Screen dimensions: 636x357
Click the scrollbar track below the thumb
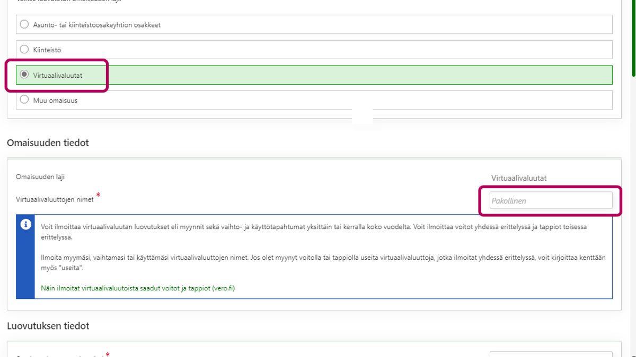point(633,212)
